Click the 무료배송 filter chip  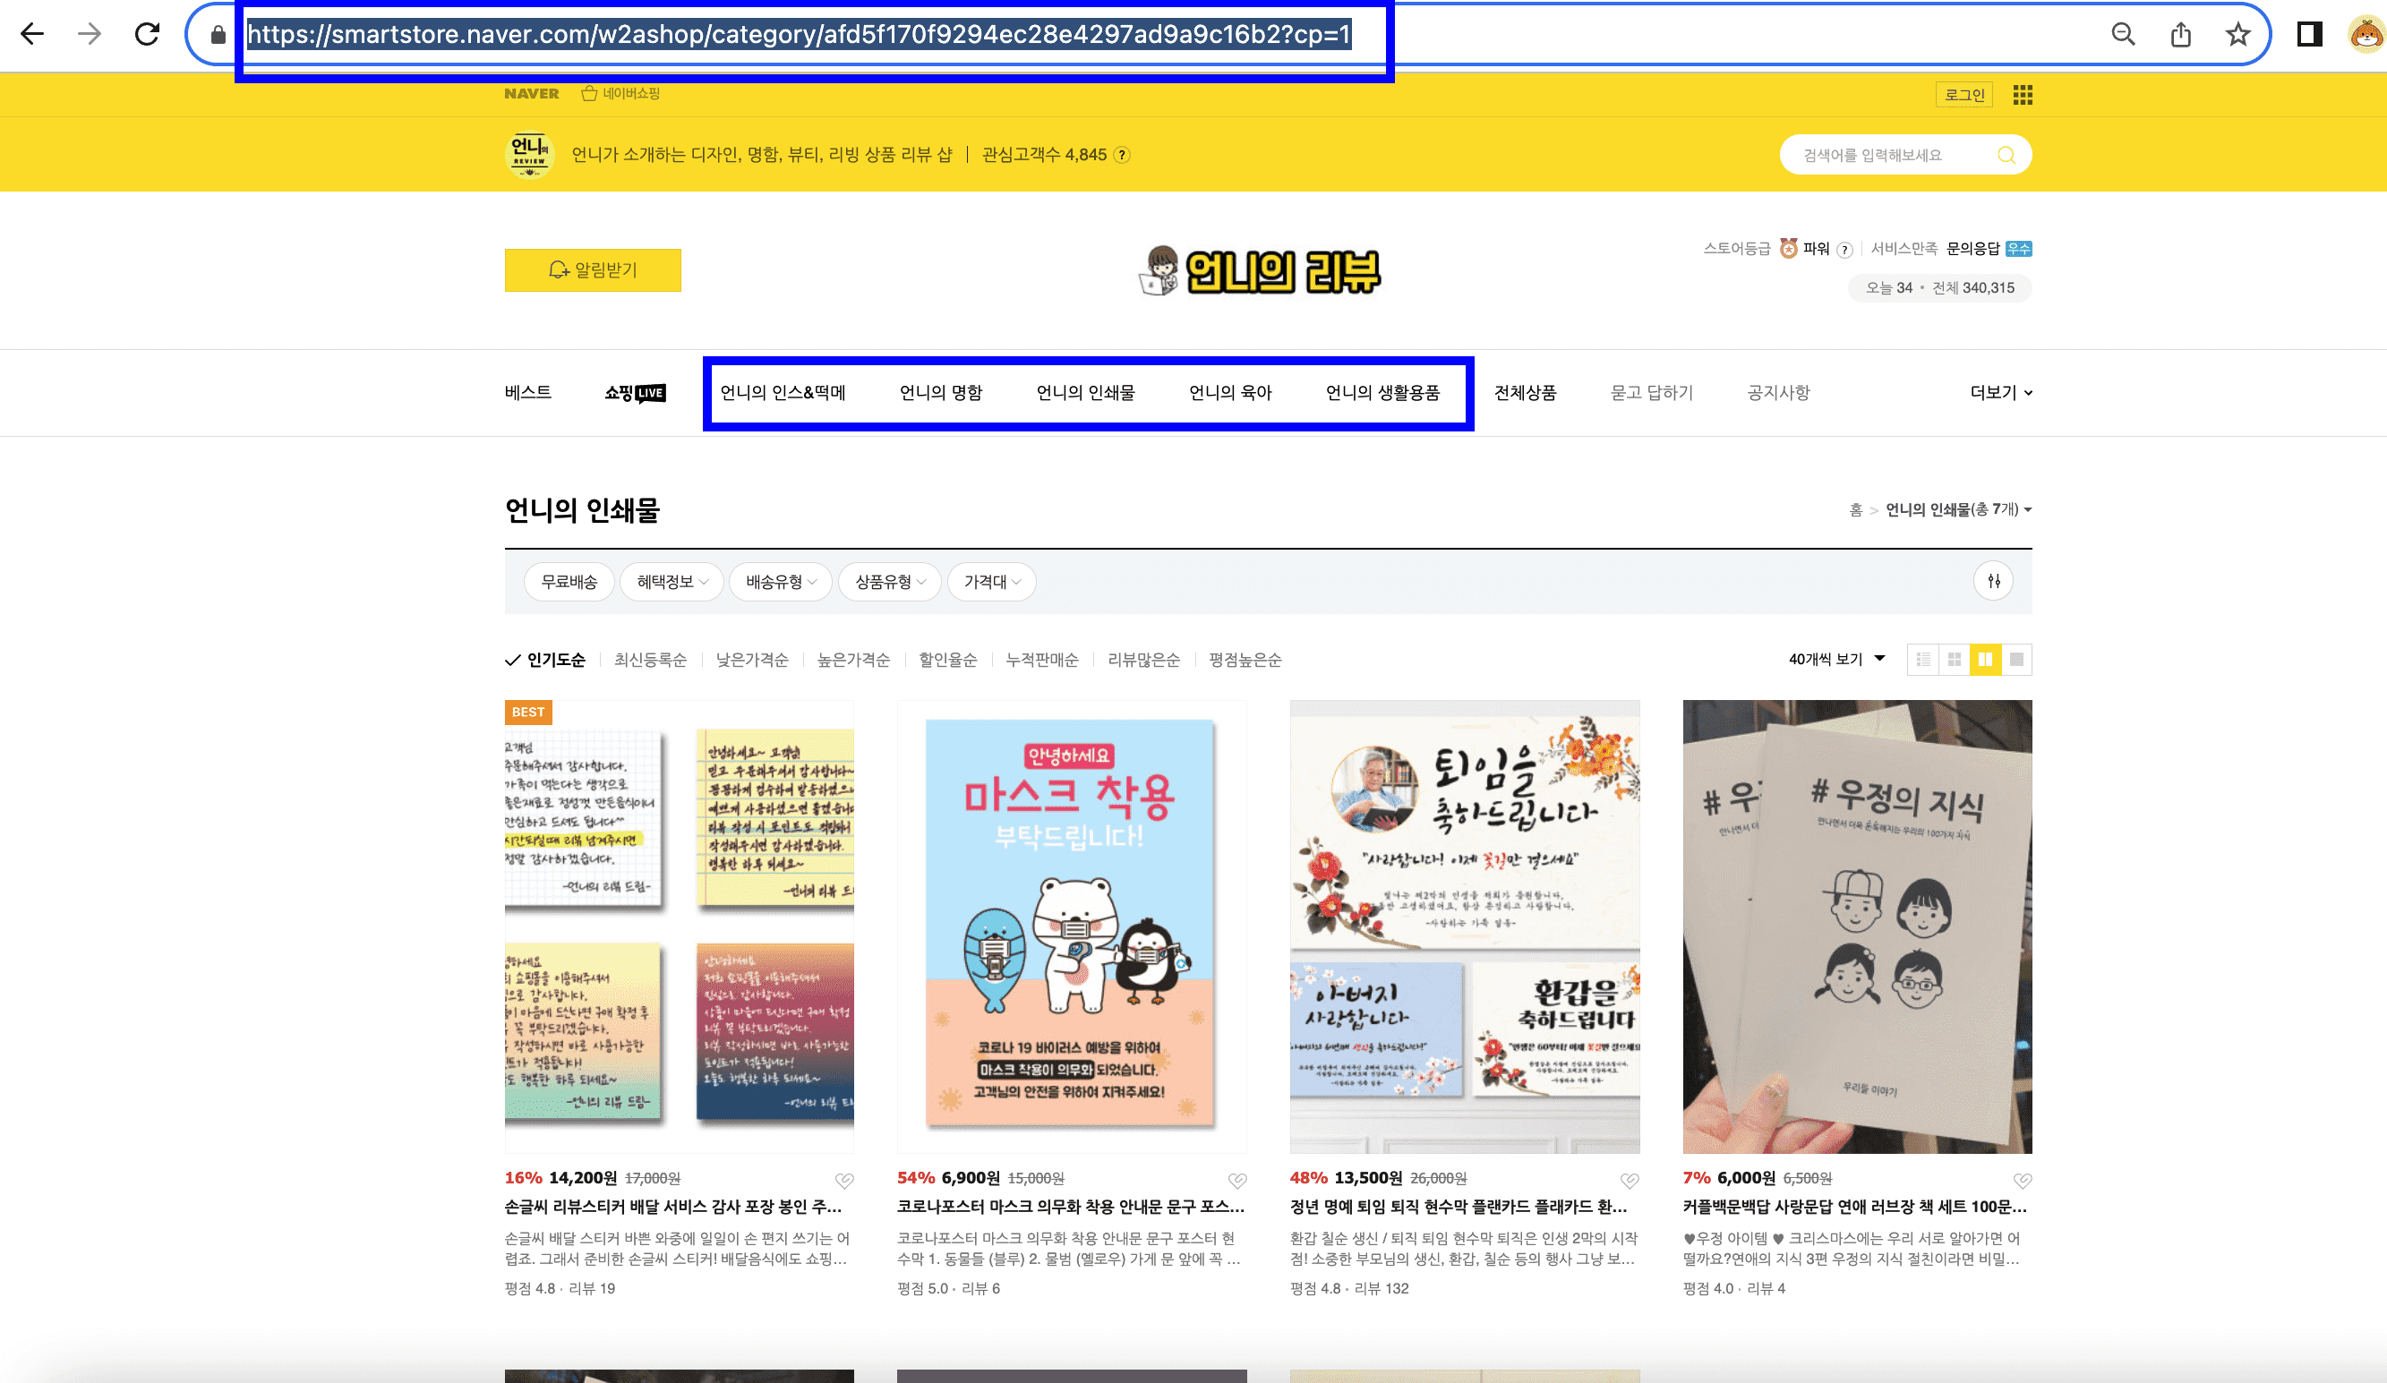(x=569, y=582)
